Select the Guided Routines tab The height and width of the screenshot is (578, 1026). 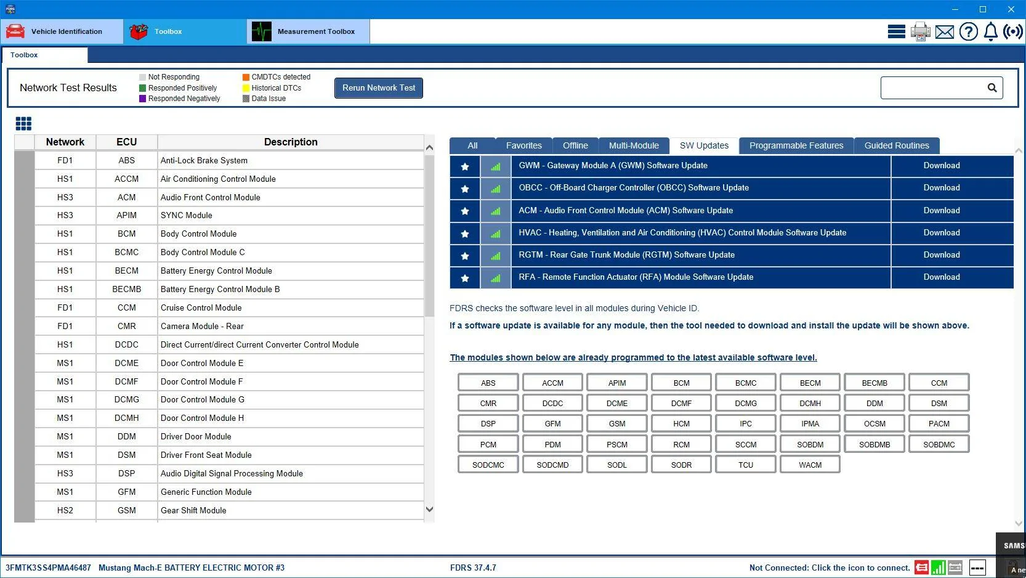point(897,145)
